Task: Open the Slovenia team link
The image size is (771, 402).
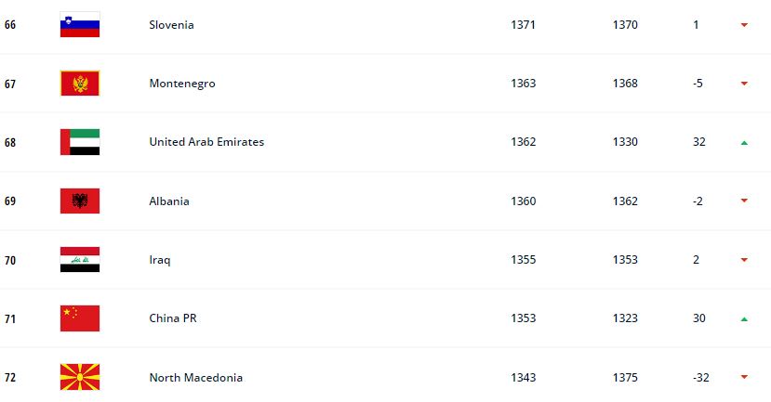Action: point(171,24)
